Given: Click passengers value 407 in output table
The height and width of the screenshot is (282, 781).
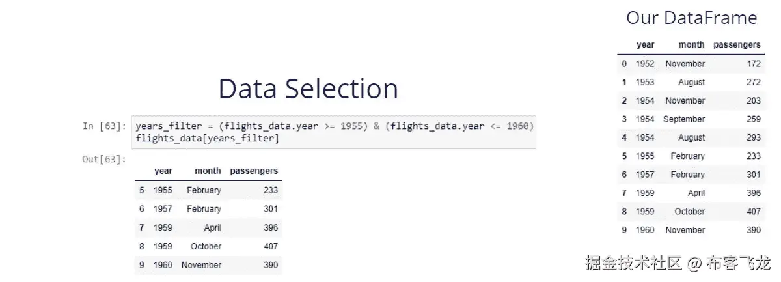Looking at the screenshot, I should (271, 247).
